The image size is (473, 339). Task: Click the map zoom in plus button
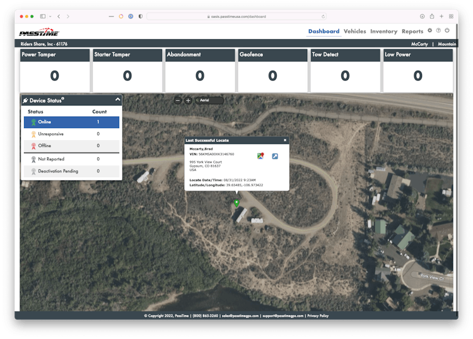click(188, 100)
